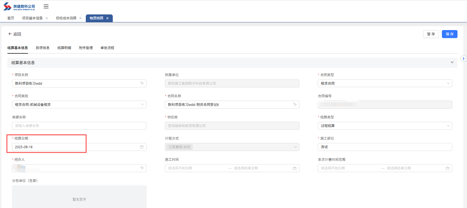Click the 施工时间 calendar icon
467x208 pixels.
tap(294, 168)
